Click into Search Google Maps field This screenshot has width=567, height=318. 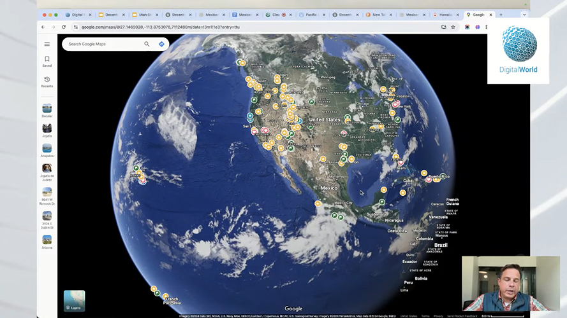click(x=102, y=44)
